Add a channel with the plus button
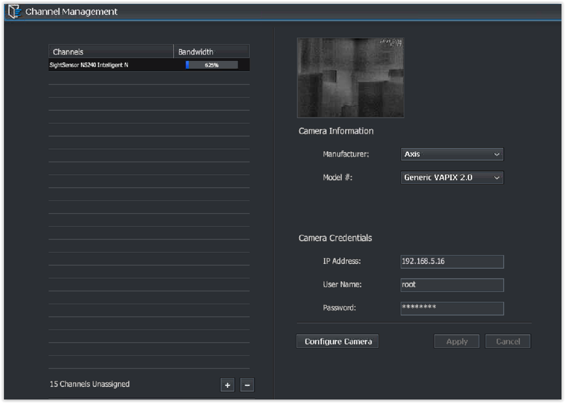 227,385
